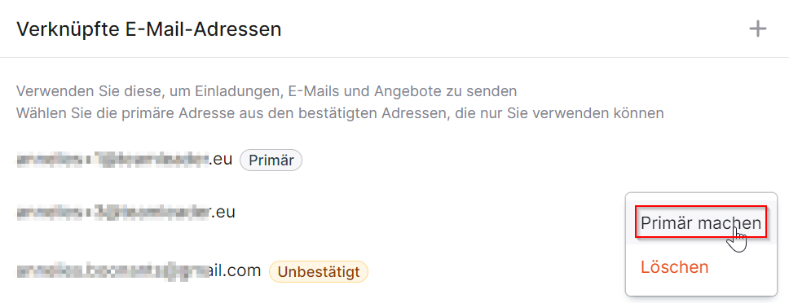The image size is (789, 303).
Task: Add a new linked email with plus icon
Action: coord(758,29)
